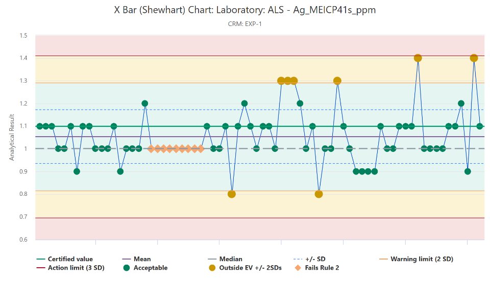Click the 0.7 y-axis label
Image resolution: width=490 pixels, height=283 pixels.
[23, 217]
